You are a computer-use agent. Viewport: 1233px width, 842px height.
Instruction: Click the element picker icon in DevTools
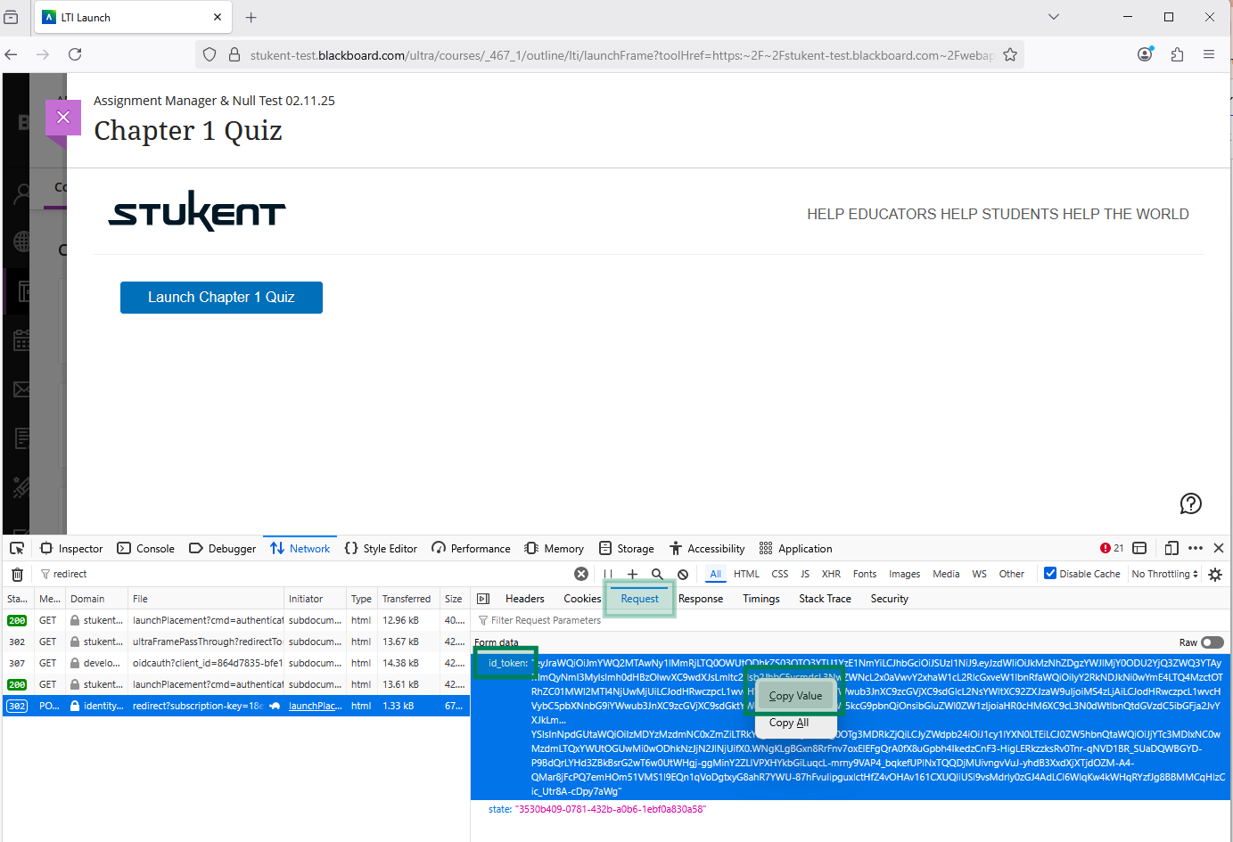click(17, 548)
